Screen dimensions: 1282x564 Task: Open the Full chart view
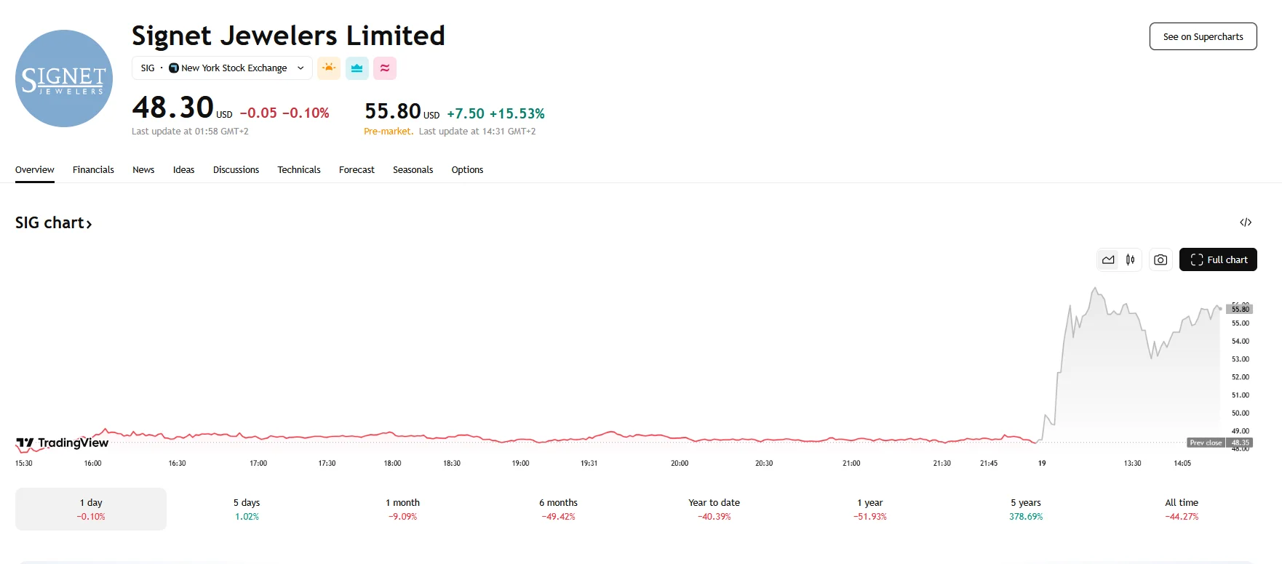point(1218,259)
